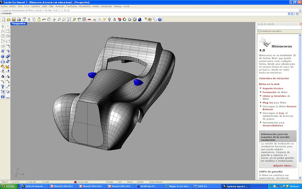Select the Pan hand tool
The width and height of the screenshot is (302, 189).
click(49, 19)
